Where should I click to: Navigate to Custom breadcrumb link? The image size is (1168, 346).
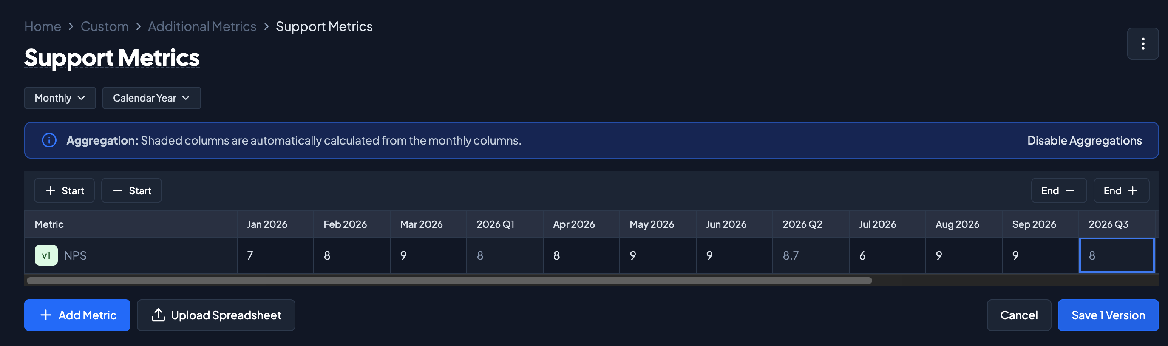coord(105,26)
